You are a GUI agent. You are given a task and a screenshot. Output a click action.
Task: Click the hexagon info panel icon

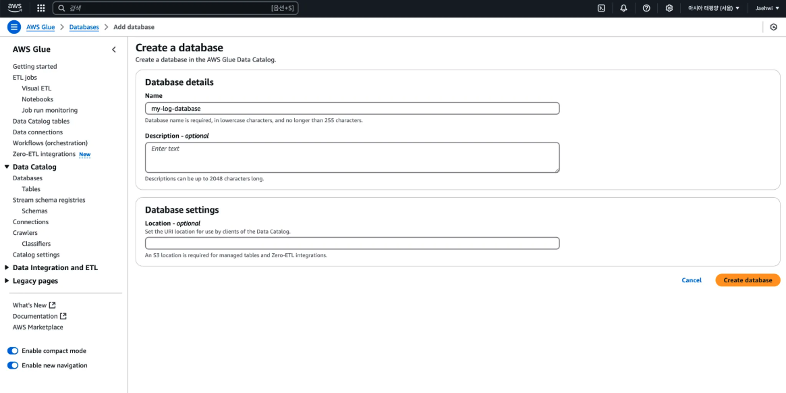coord(773,27)
